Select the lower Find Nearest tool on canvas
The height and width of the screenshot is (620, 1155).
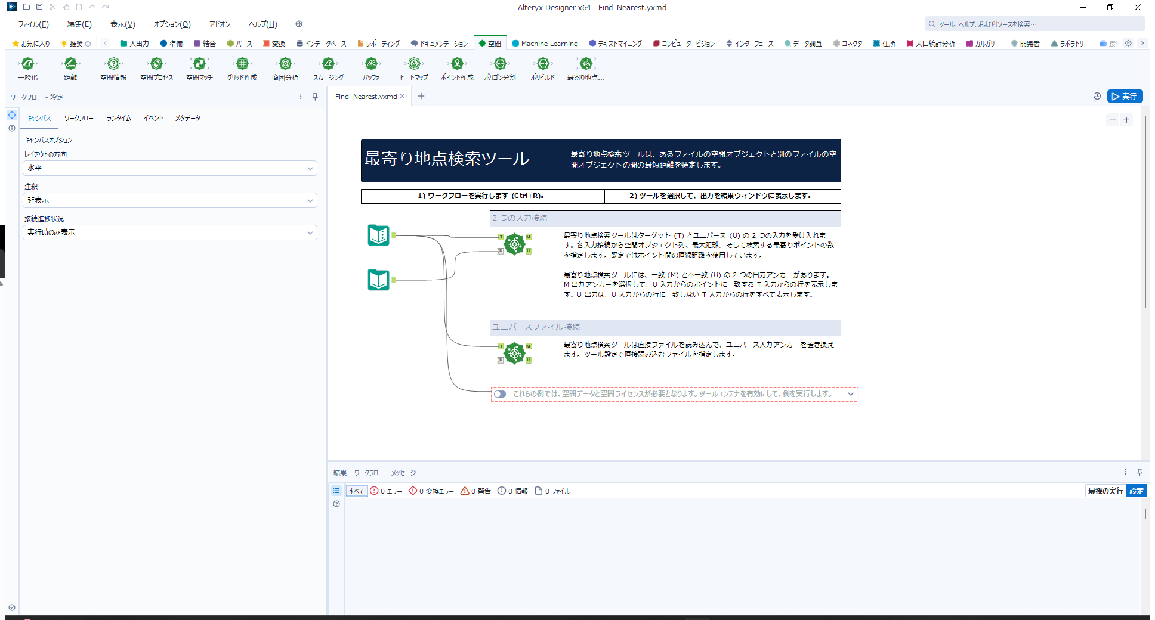(514, 353)
